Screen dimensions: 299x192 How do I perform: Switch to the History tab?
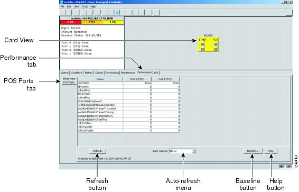click(89, 73)
